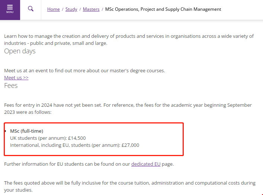Click the search magnifier icon
The width and height of the screenshot is (263, 195).
click(x=31, y=9)
